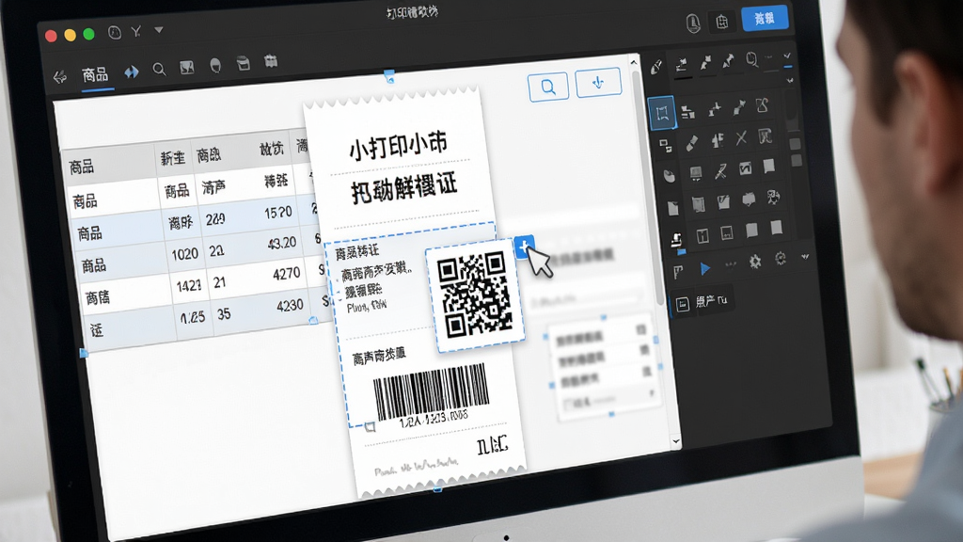
Task: Click the table cell showing 35
Action: [x=224, y=314]
